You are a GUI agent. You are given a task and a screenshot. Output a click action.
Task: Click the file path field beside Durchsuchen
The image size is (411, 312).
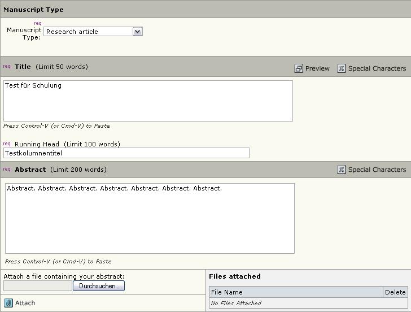pyautogui.click(x=37, y=286)
